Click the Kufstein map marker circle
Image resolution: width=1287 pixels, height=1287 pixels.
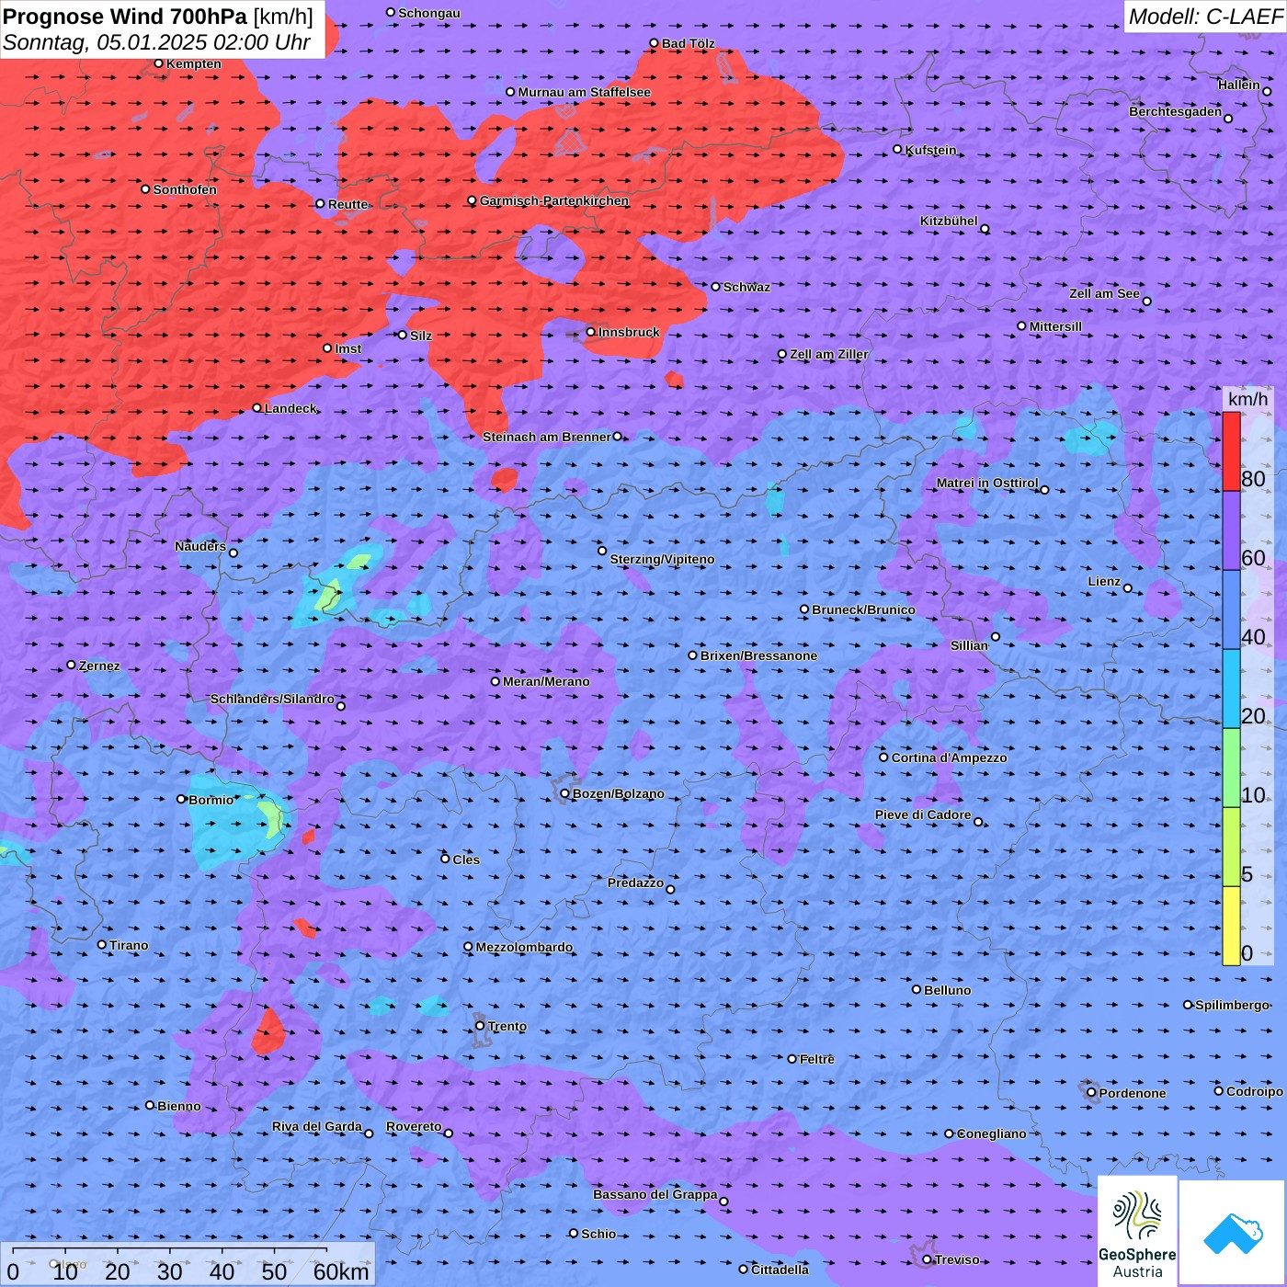point(898,149)
